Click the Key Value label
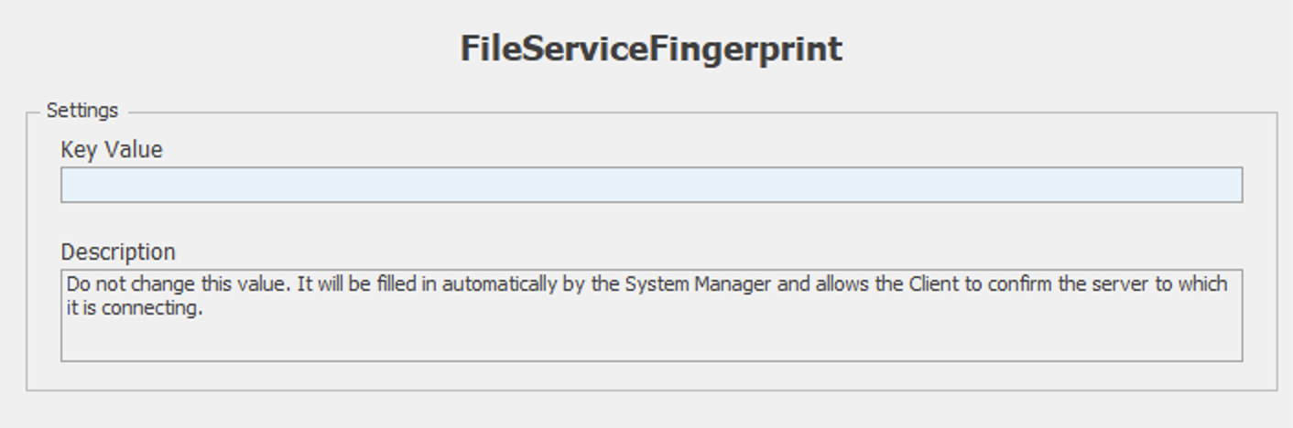Viewport: 1293px width, 428px height. tap(111, 150)
